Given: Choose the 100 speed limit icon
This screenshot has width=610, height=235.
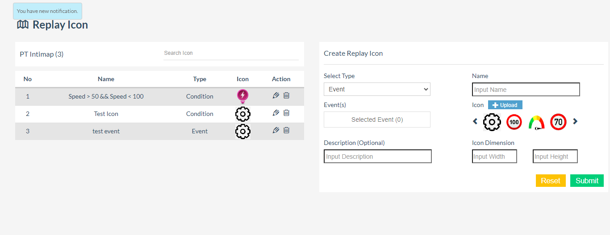Looking at the screenshot, I should click(514, 122).
